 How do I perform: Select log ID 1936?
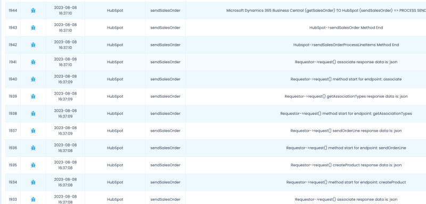coord(13,148)
